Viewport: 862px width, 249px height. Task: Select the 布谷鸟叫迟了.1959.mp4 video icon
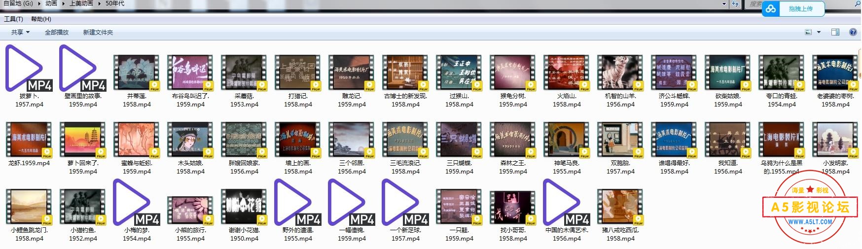coord(190,73)
